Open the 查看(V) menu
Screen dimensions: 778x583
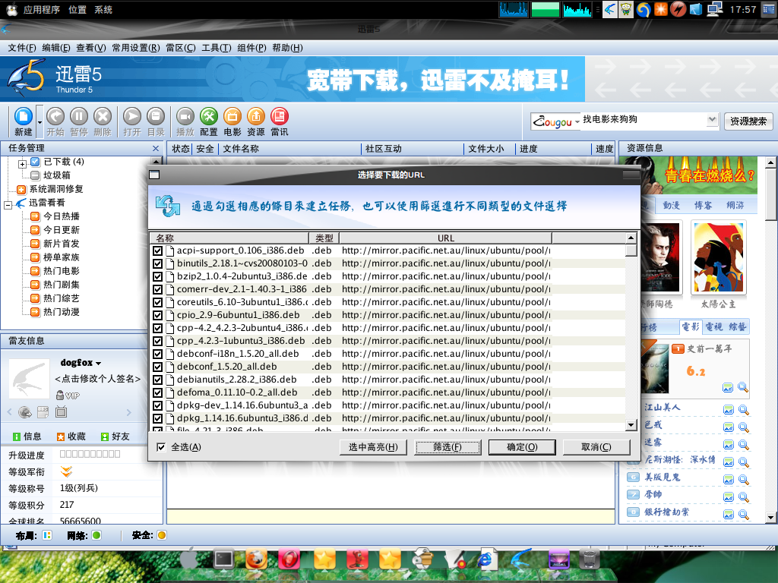[x=91, y=48]
